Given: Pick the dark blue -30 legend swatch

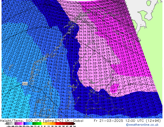Looking at the screenshot, I should point(24,124).
